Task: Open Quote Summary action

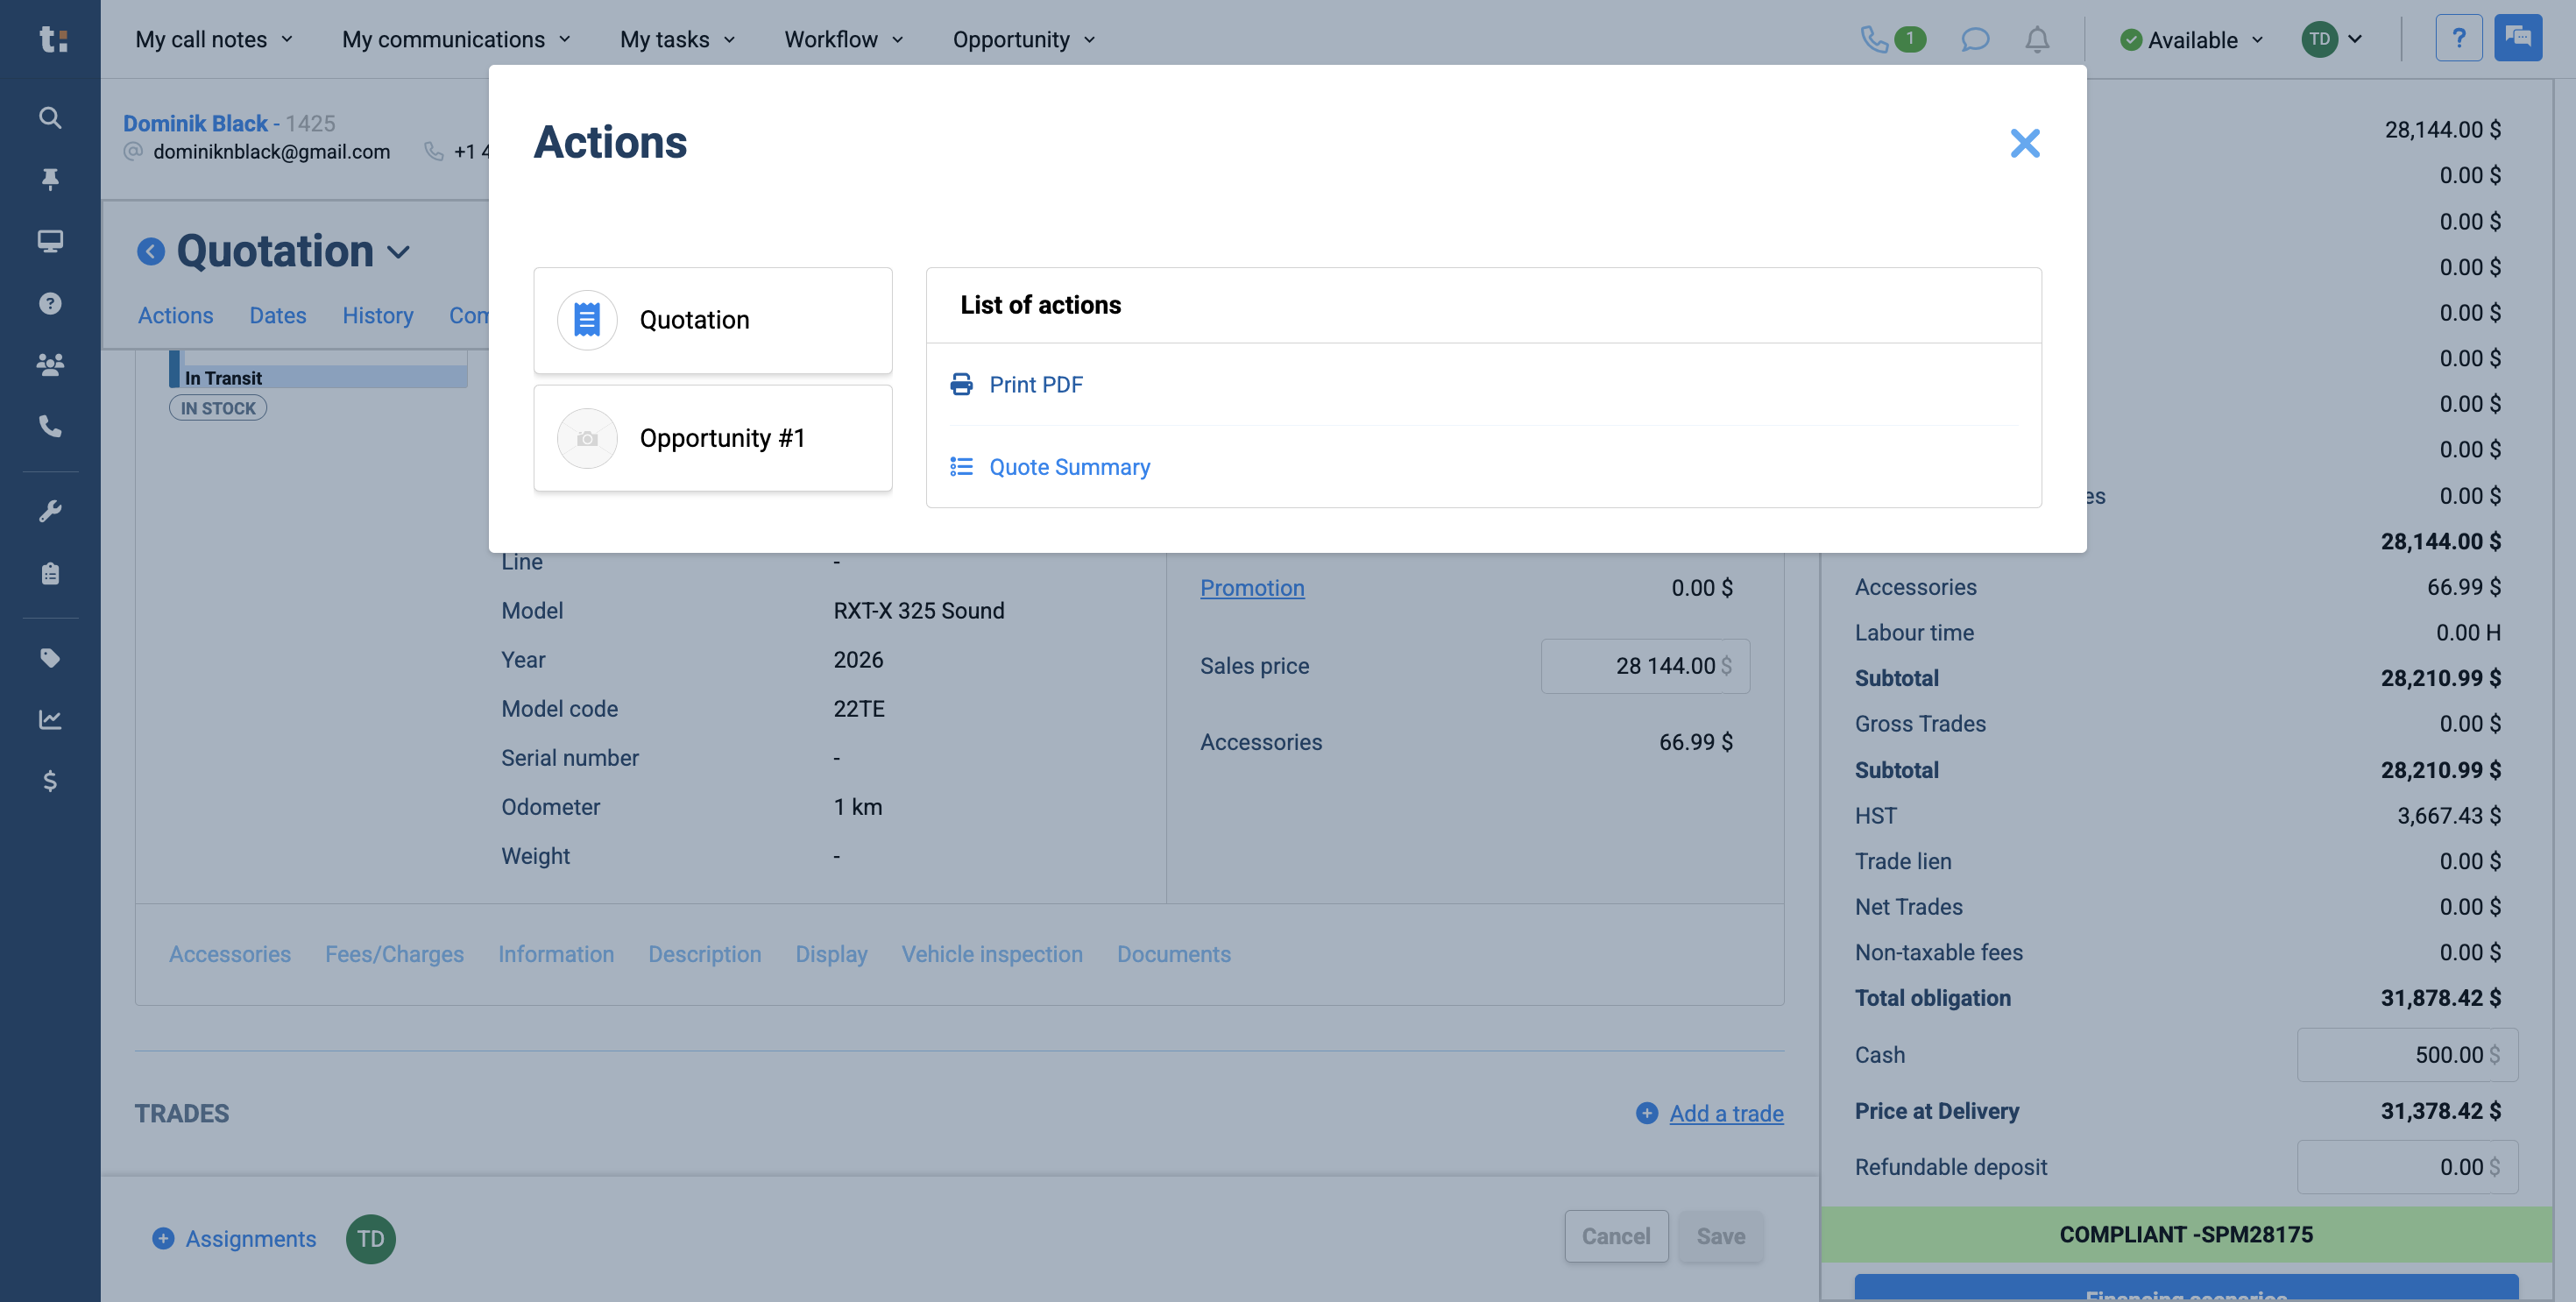Action: point(1068,467)
